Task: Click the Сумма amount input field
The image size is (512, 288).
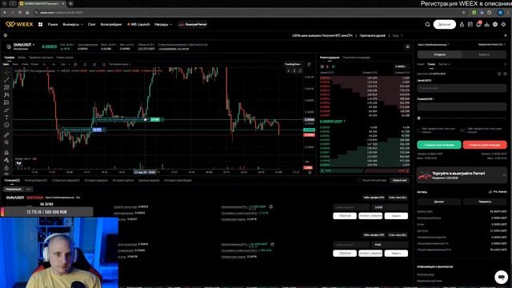Action: pos(462,106)
